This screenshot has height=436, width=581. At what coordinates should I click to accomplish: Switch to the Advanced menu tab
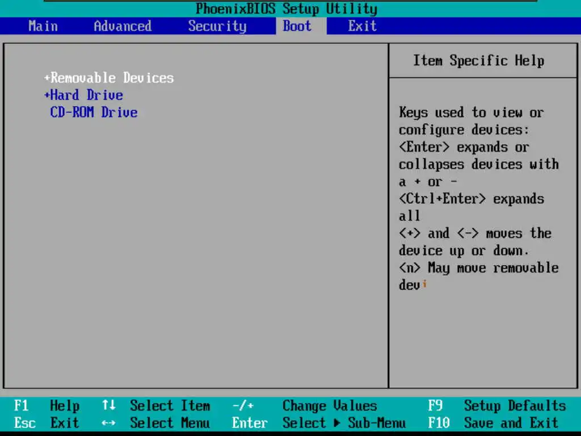coord(123,26)
